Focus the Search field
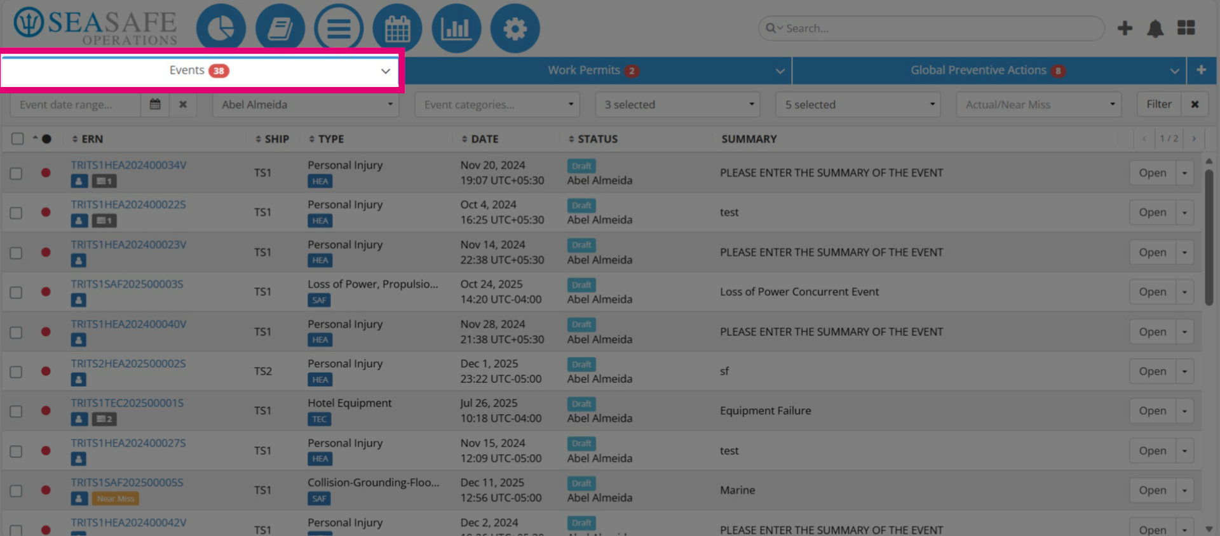The height and width of the screenshot is (536, 1220). 931,28
